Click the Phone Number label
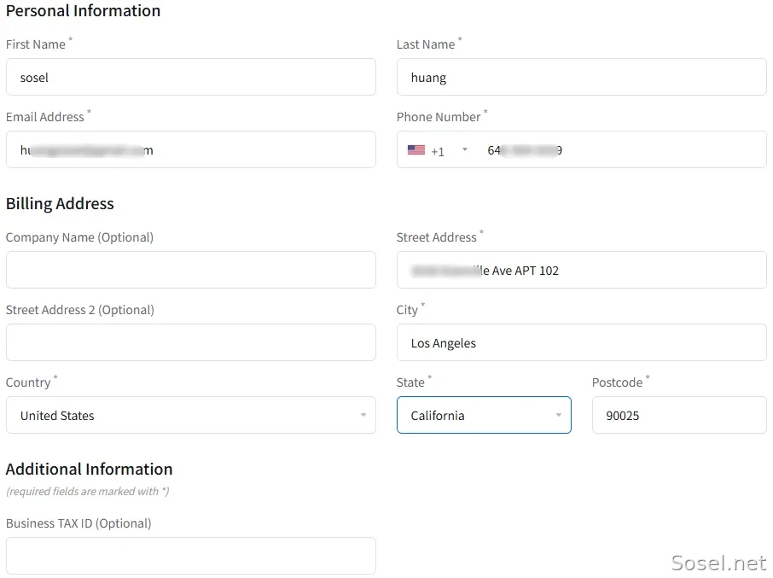The height and width of the screenshot is (578, 773). [442, 116]
